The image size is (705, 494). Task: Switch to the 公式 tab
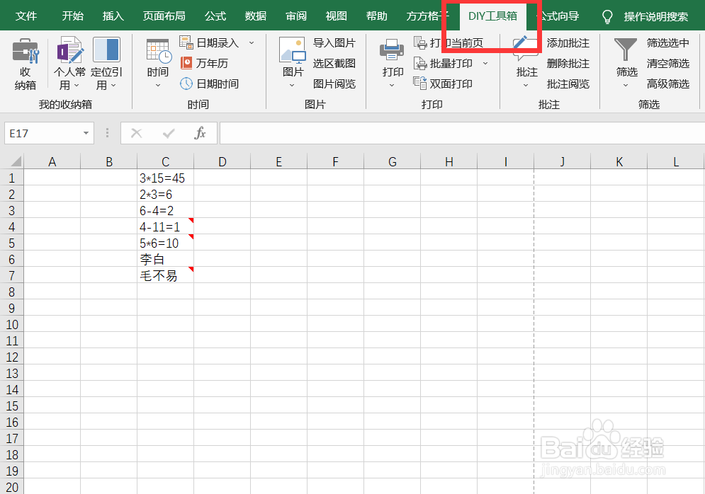(x=215, y=16)
